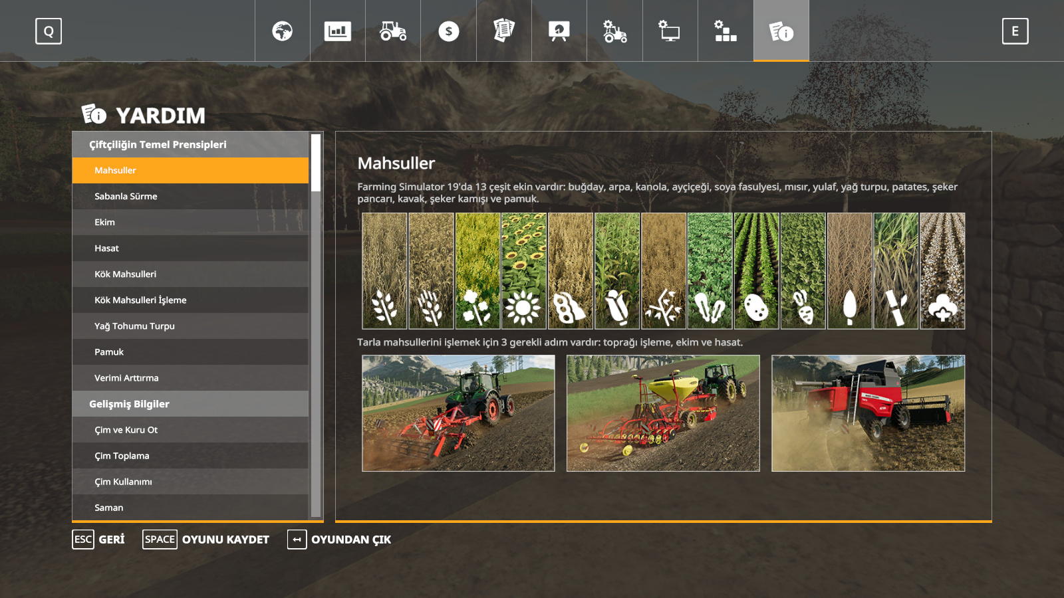Click the Çiftçiliğin Temel Prensipleri section header
1064x598 pixels.
tap(190, 144)
